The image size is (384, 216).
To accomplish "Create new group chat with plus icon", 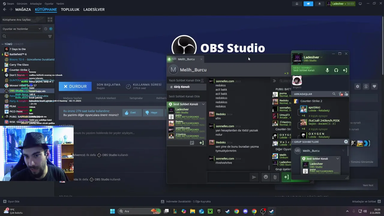I will coord(346,142).
